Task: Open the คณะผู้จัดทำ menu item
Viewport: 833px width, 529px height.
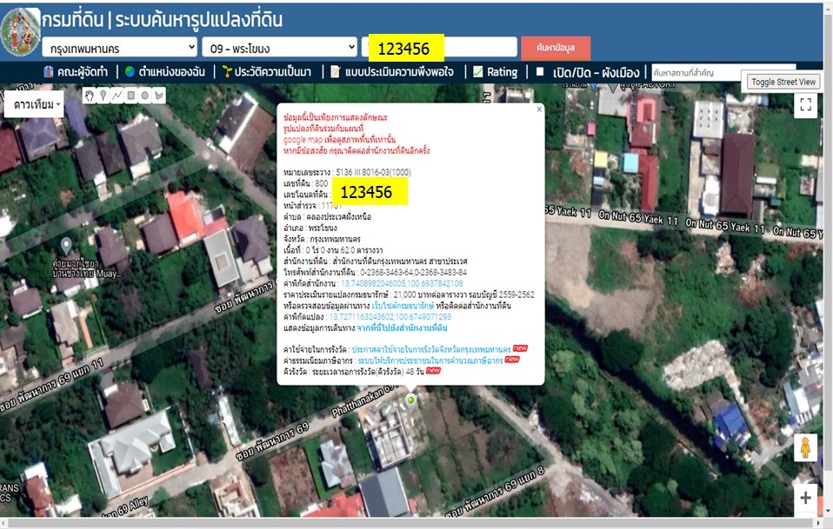Action: click(x=76, y=72)
